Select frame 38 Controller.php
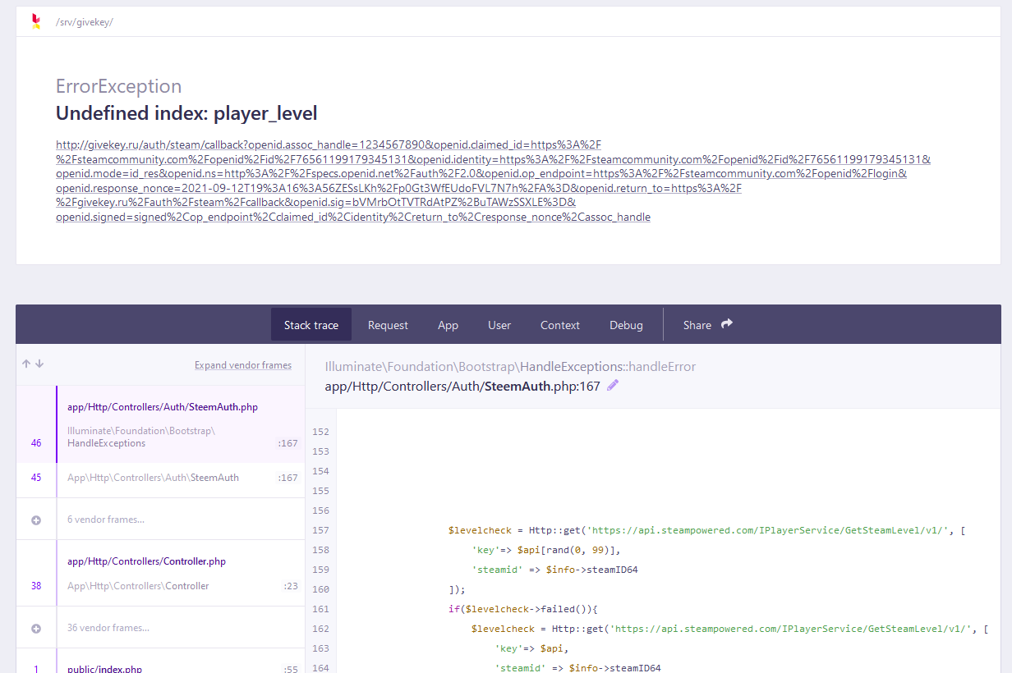 (160, 574)
